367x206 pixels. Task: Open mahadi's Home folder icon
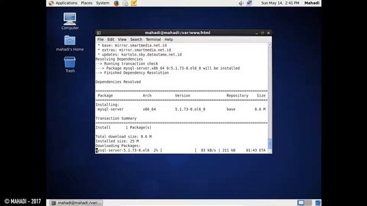pyautogui.click(x=70, y=43)
